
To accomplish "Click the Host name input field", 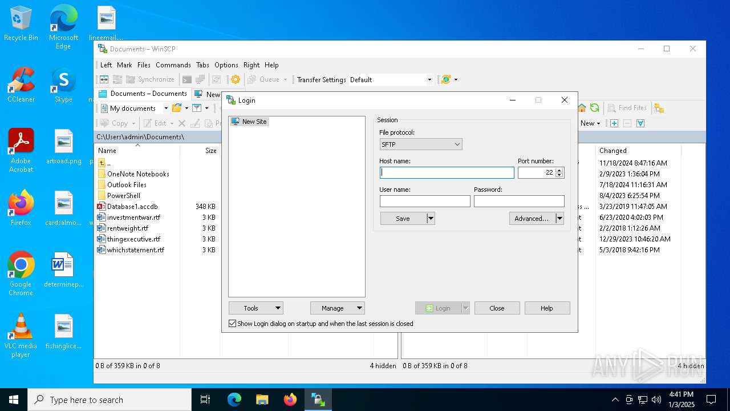I will [x=447, y=172].
